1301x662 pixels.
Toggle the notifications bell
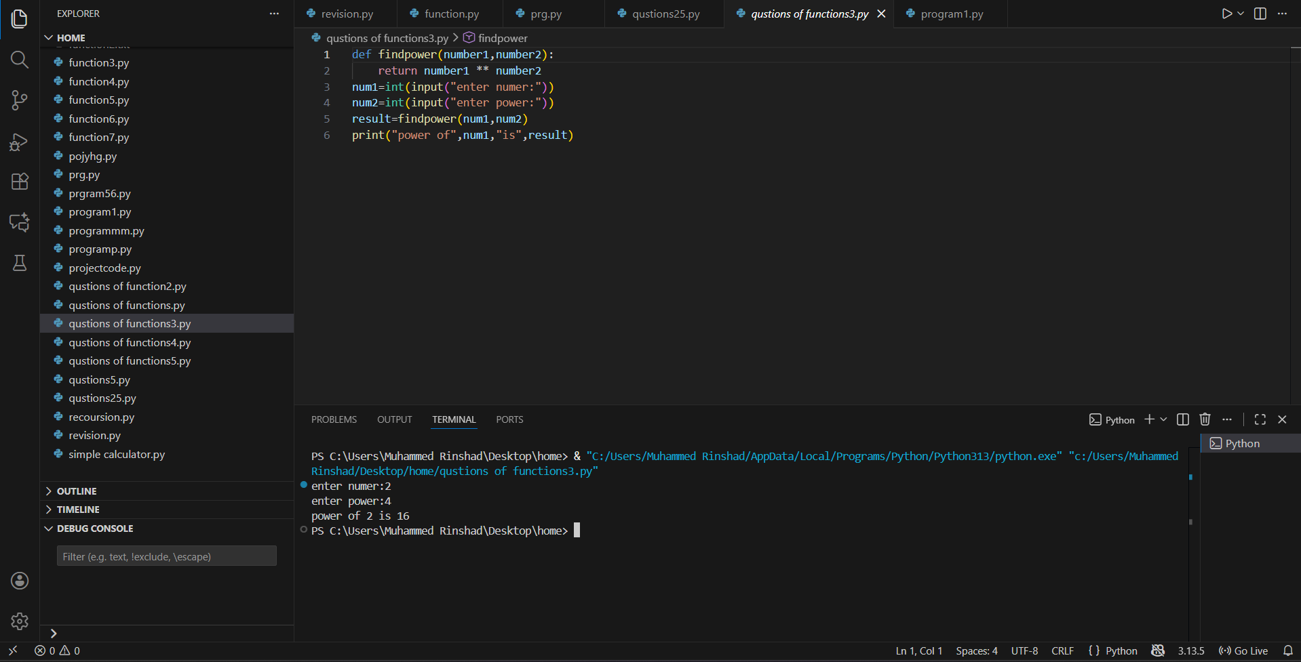(x=1287, y=650)
